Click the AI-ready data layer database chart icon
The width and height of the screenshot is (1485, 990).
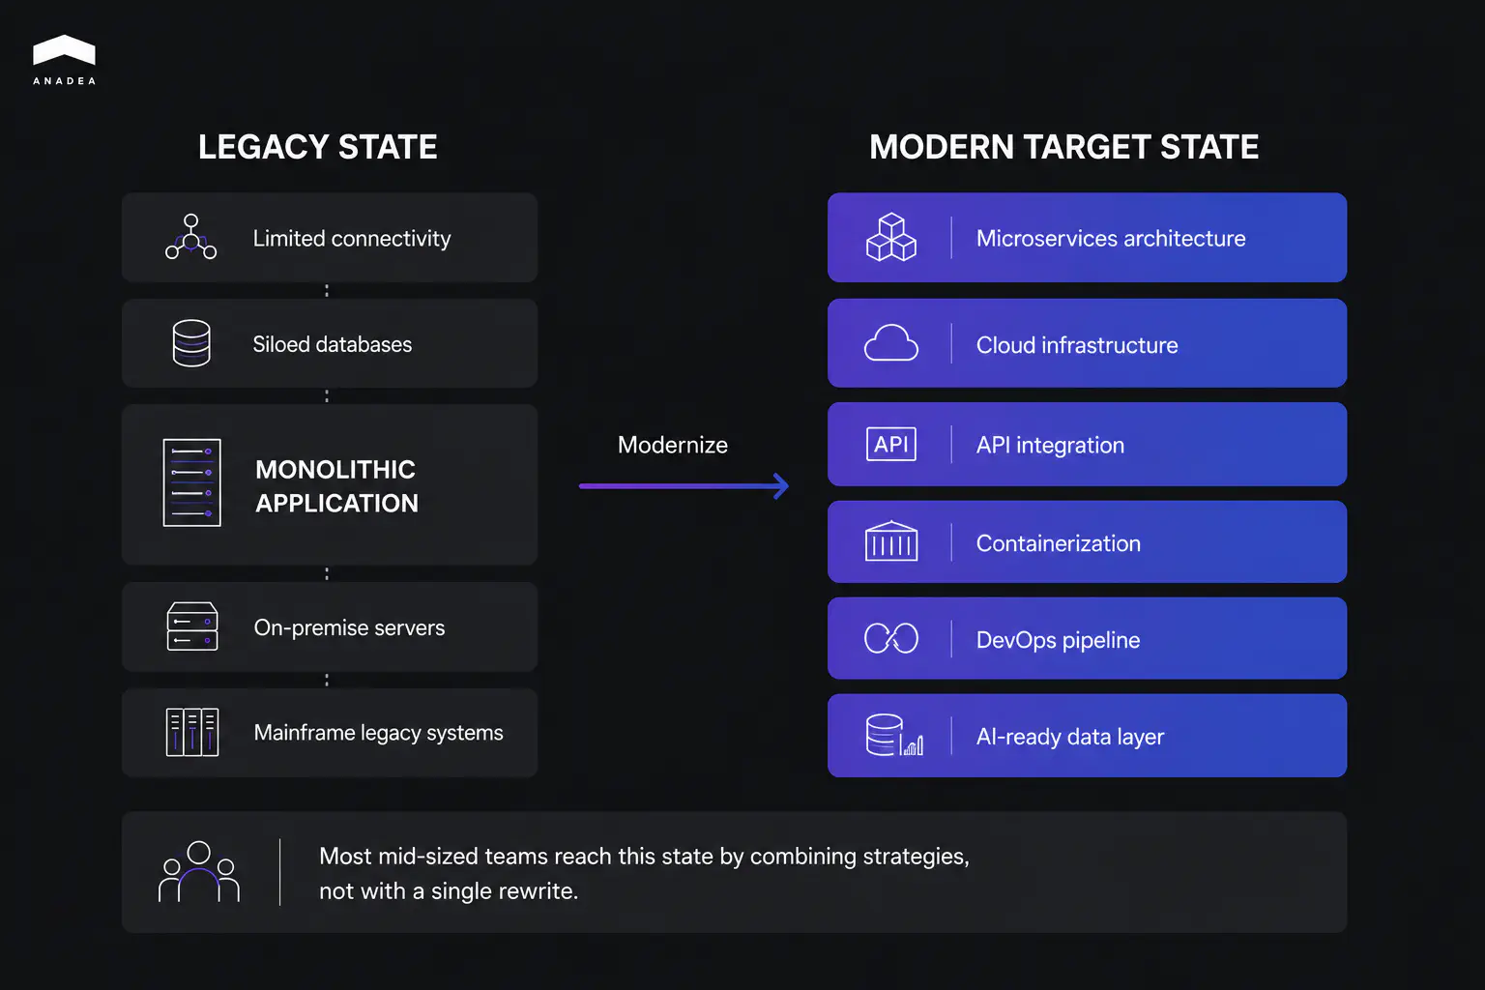(x=894, y=735)
